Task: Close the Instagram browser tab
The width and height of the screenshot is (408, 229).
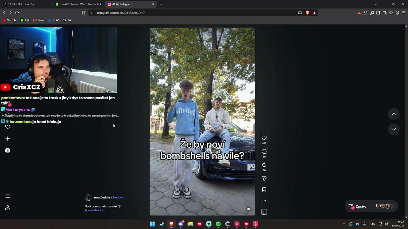Action: tap(153, 4)
